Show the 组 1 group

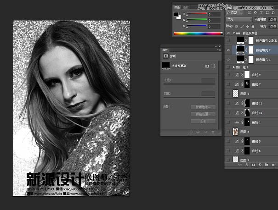coord(228,67)
